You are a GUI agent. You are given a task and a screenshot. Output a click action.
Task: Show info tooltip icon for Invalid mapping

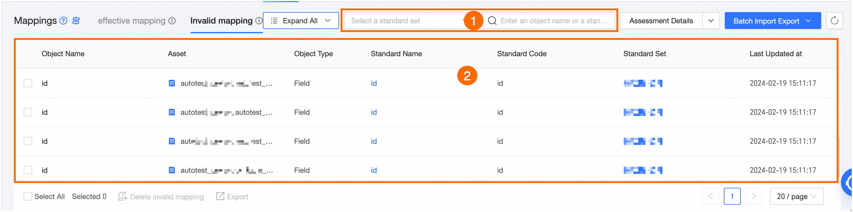point(259,21)
